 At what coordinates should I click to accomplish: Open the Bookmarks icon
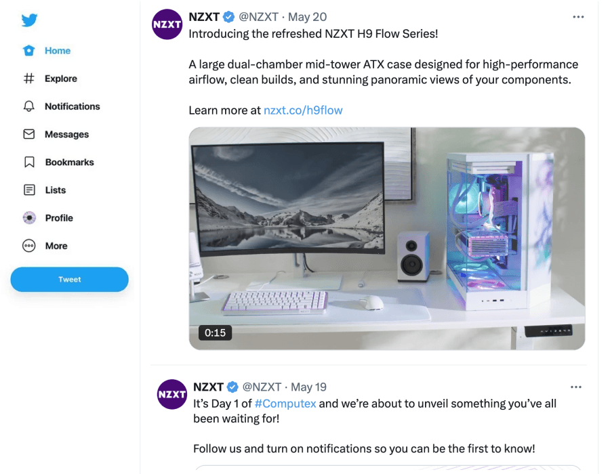pyautogui.click(x=29, y=162)
